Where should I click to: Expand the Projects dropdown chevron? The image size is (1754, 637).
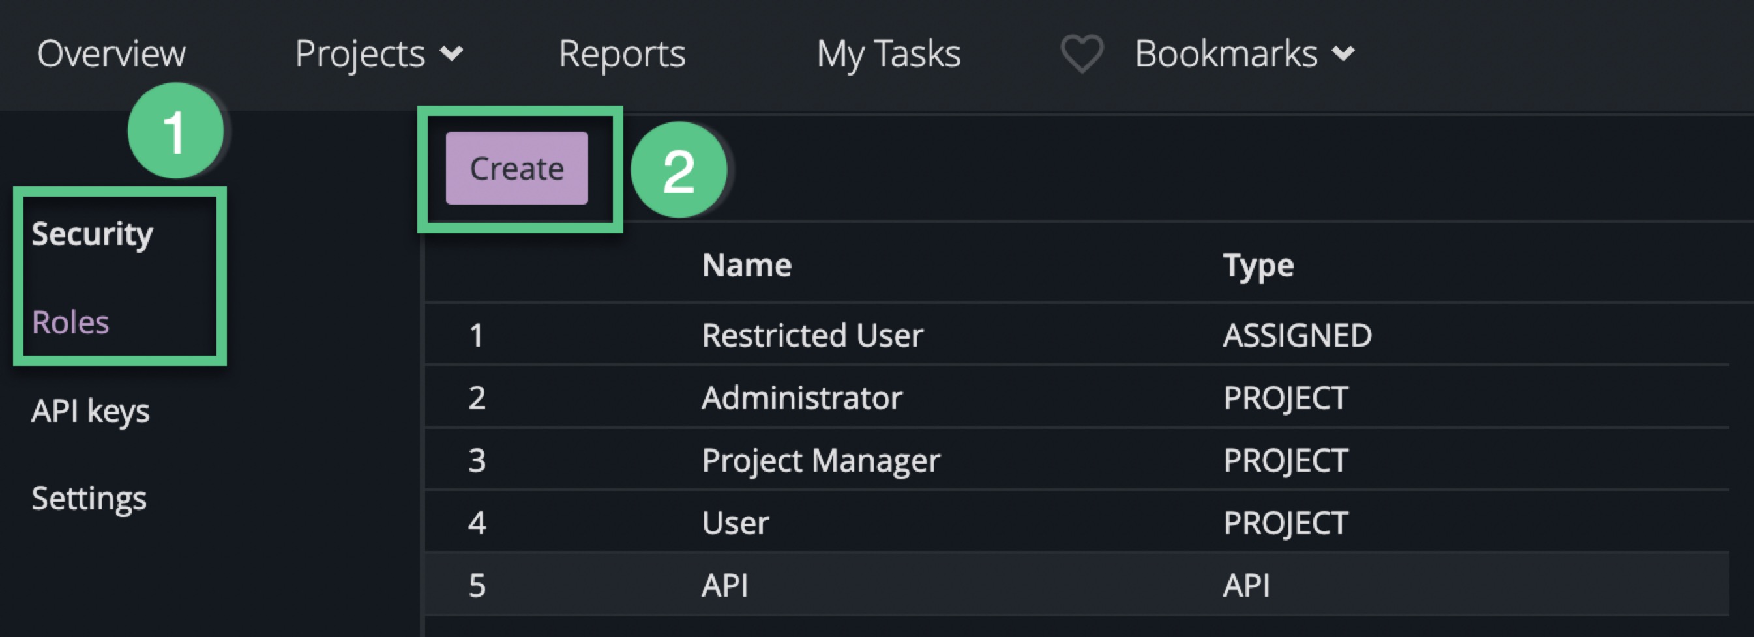451,53
